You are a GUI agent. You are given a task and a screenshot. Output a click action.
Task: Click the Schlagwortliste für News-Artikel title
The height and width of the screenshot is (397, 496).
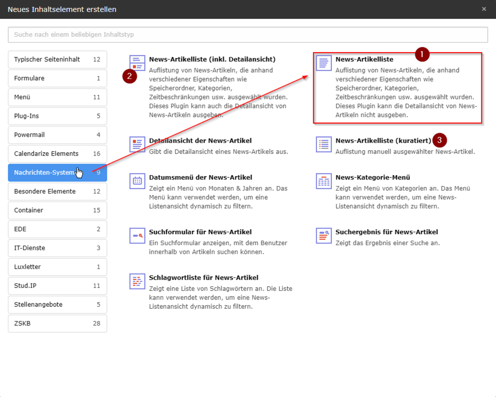(x=203, y=278)
